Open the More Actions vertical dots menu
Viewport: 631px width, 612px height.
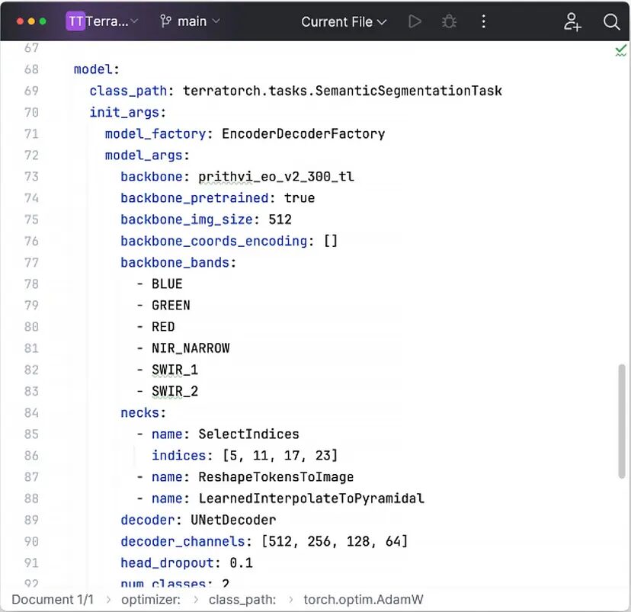[x=484, y=21]
